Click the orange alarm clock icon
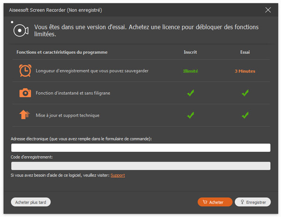Image resolution: width=281 pixels, height=217 pixels. pos(24,70)
